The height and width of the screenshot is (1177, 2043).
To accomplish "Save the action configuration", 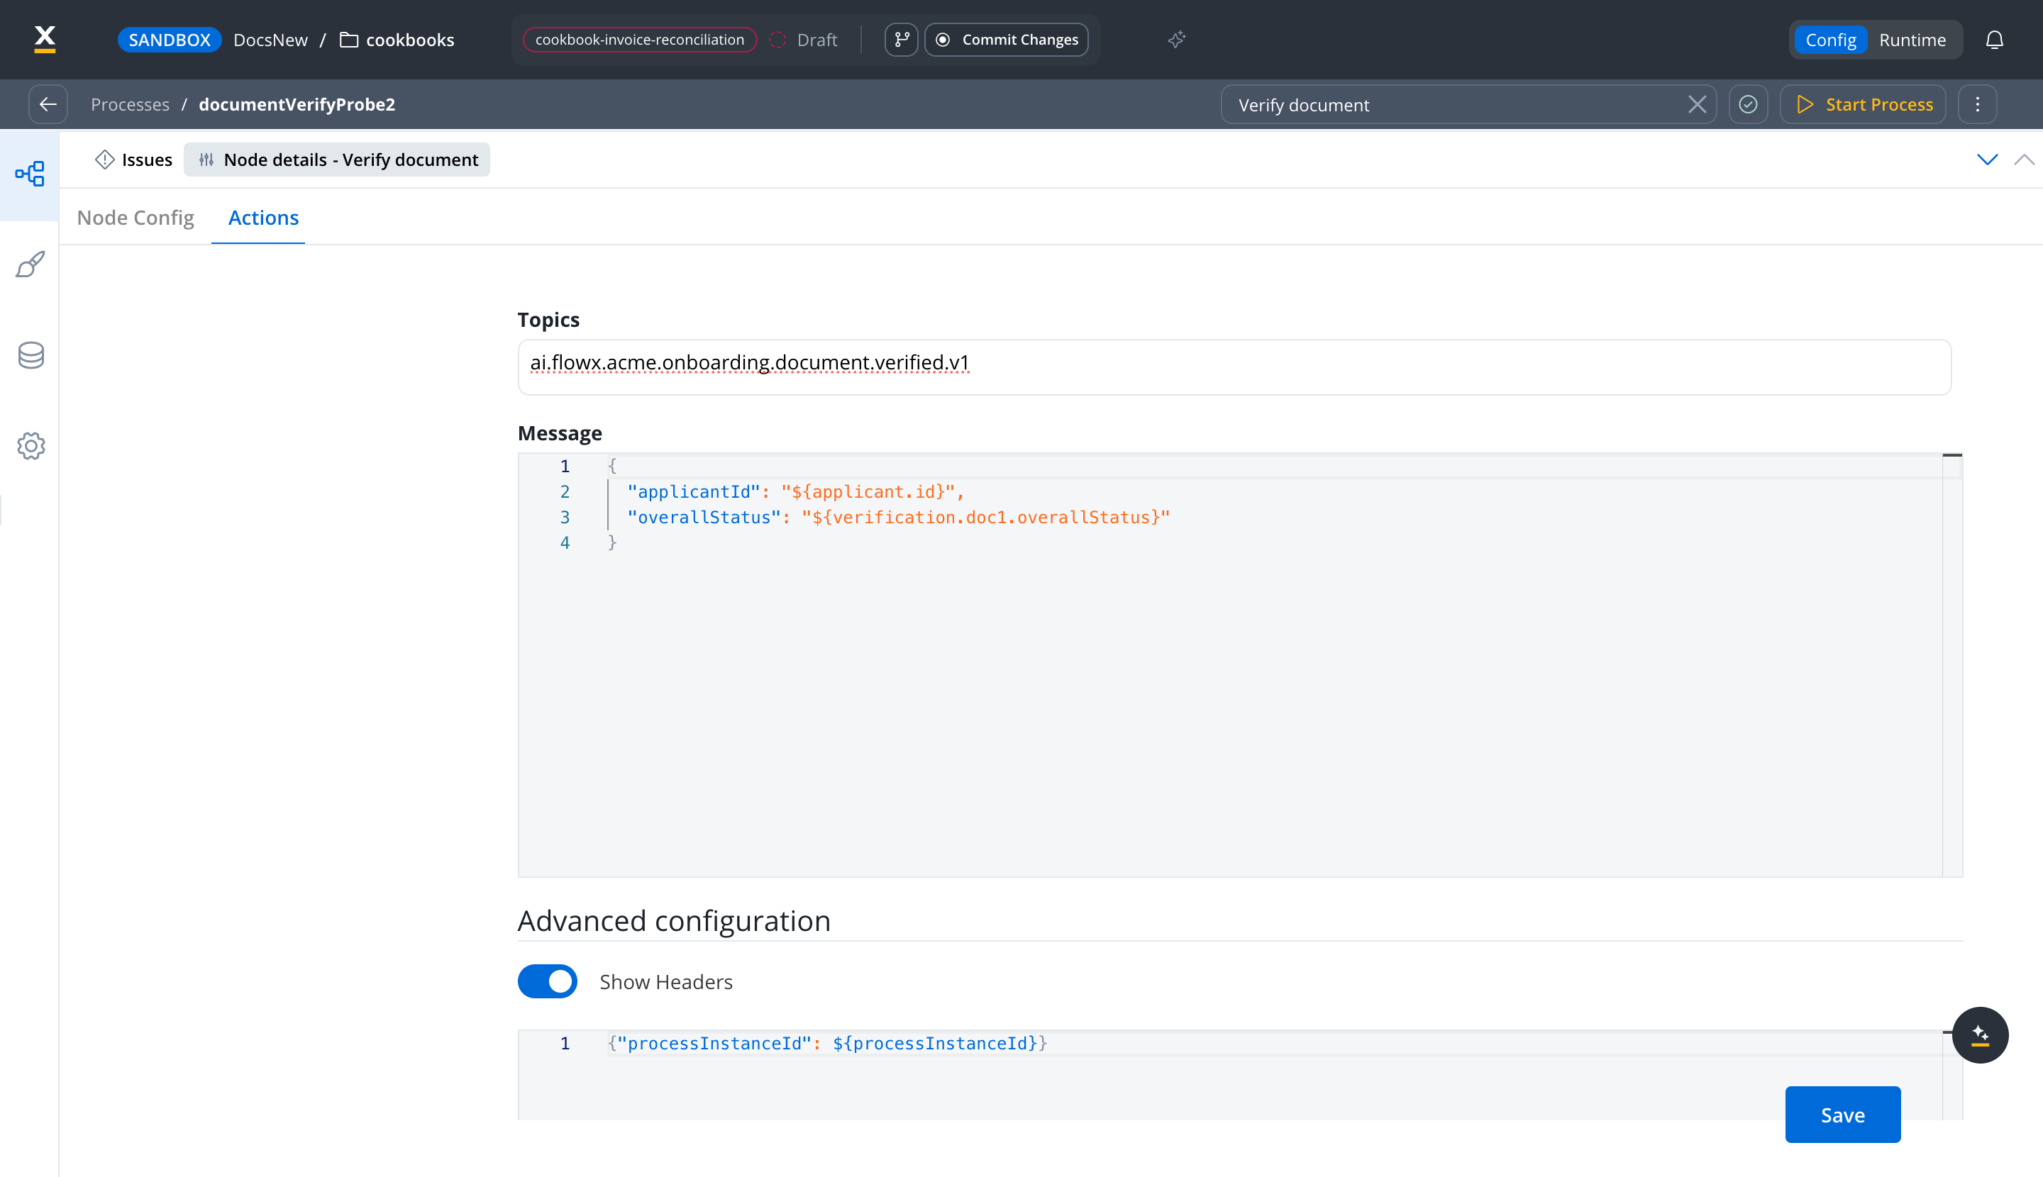I will coord(1842,1115).
